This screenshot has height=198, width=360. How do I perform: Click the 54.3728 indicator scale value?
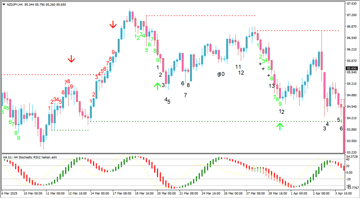352,157
